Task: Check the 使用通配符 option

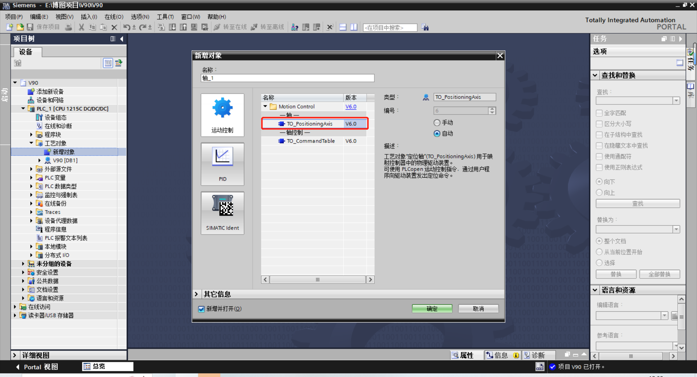Action: point(599,157)
